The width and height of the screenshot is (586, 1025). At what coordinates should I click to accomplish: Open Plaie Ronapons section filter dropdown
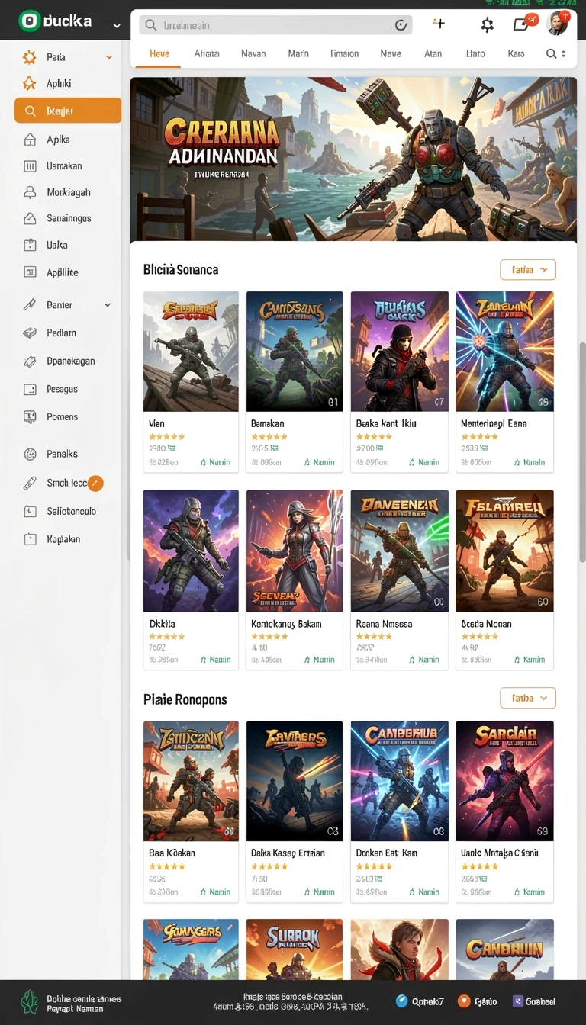[x=528, y=698]
